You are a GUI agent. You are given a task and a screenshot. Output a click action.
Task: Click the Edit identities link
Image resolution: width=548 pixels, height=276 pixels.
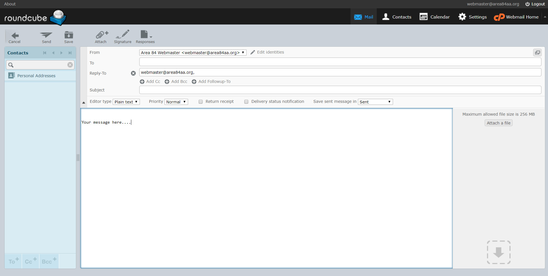270,52
